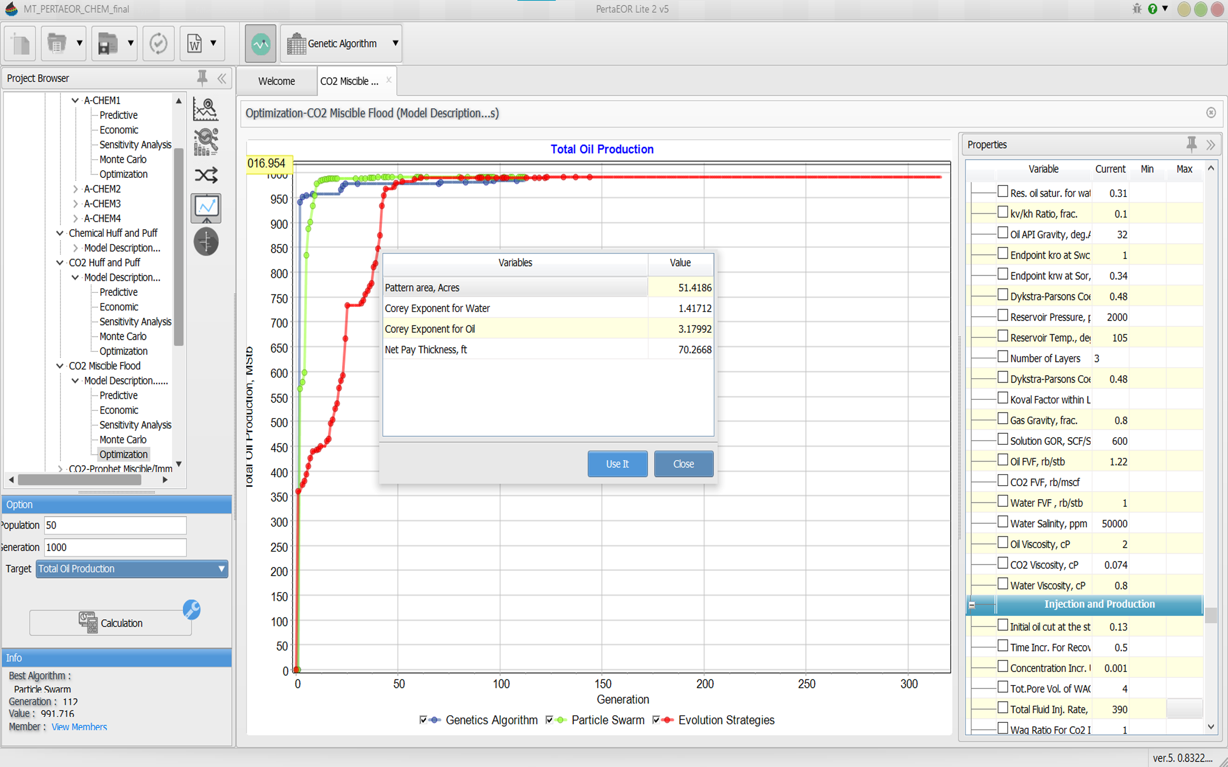Click the new project document icon
This screenshot has width=1228, height=767.
tap(20, 44)
